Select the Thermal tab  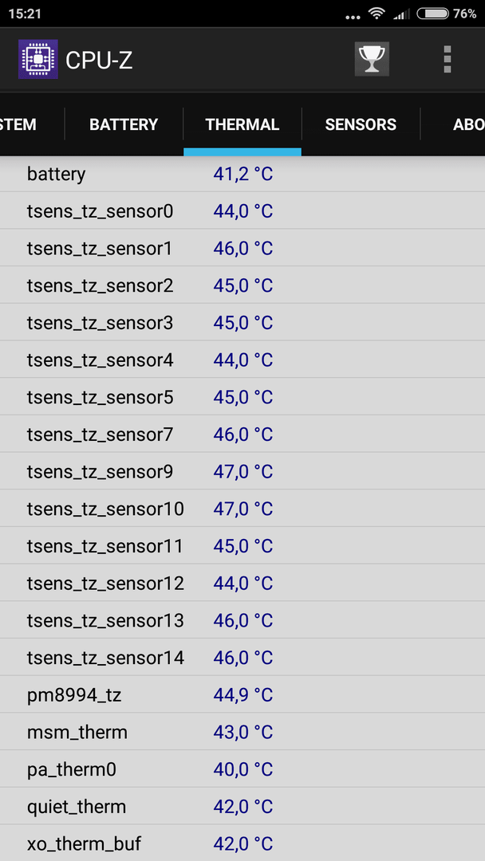(x=242, y=124)
